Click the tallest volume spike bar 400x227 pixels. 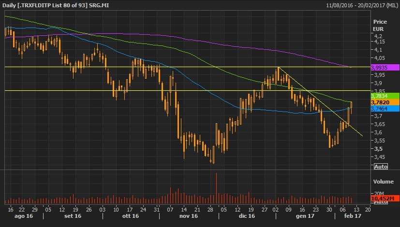click(x=216, y=188)
